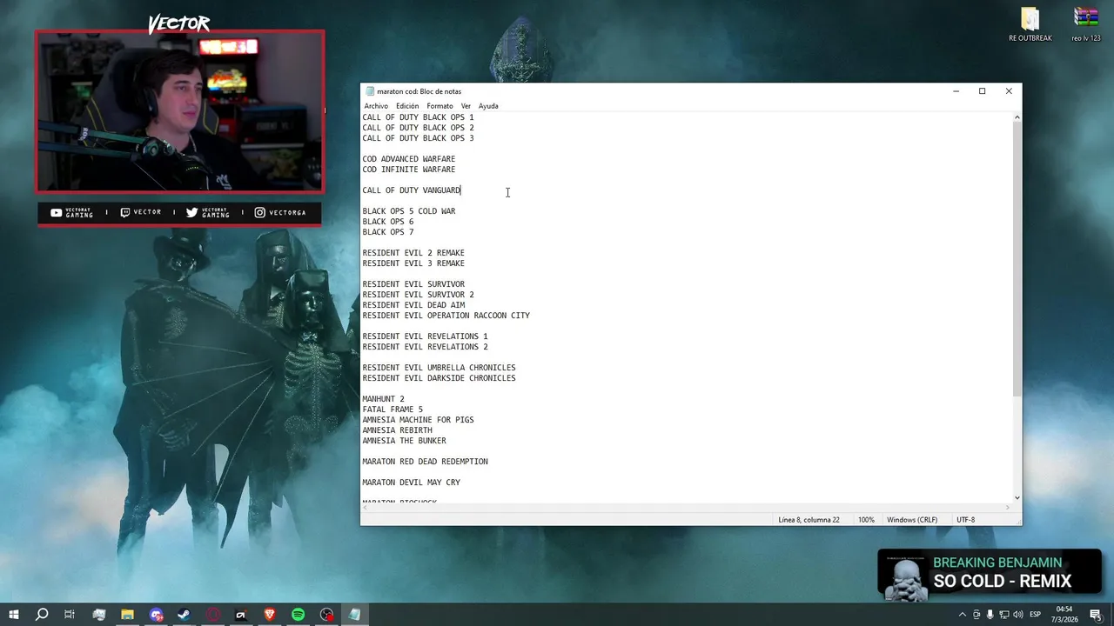Image resolution: width=1114 pixels, height=626 pixels.
Task: Click the horizontal scrollbar right arrow
Action: (x=1008, y=507)
